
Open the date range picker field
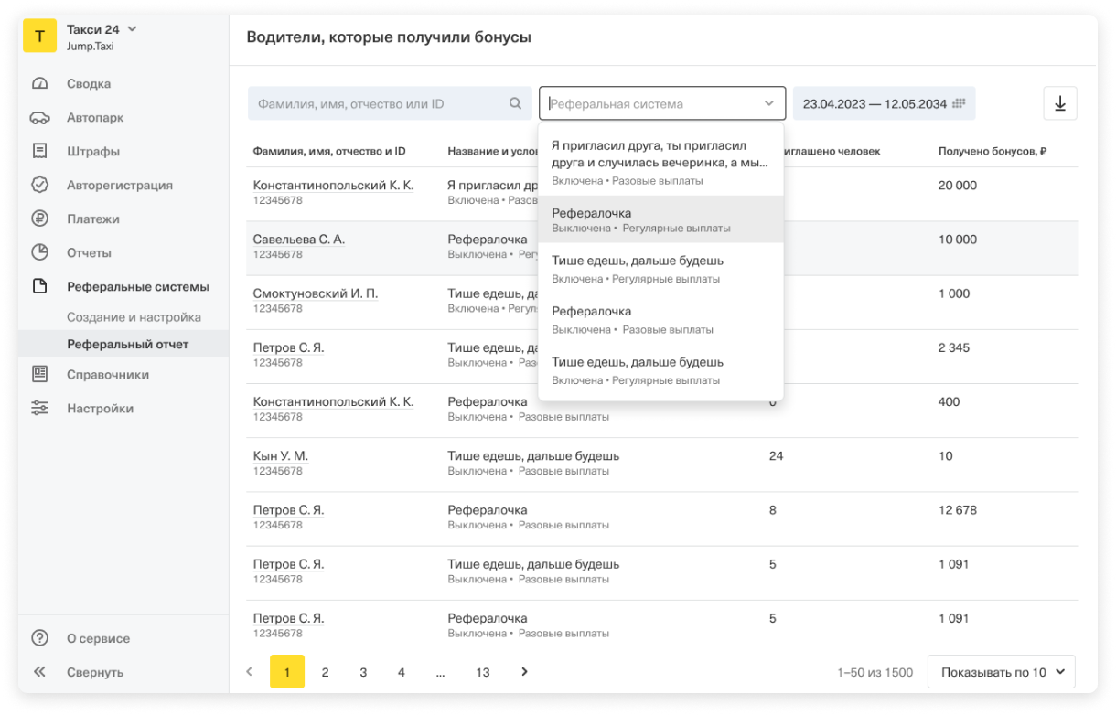tap(883, 104)
